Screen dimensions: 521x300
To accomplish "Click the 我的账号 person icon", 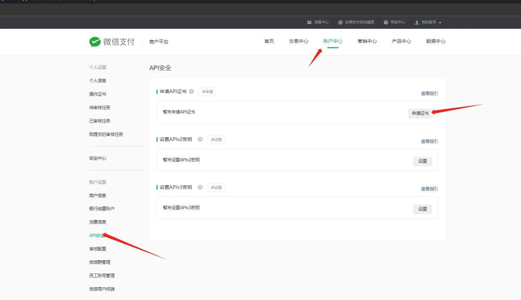I will click(x=417, y=22).
